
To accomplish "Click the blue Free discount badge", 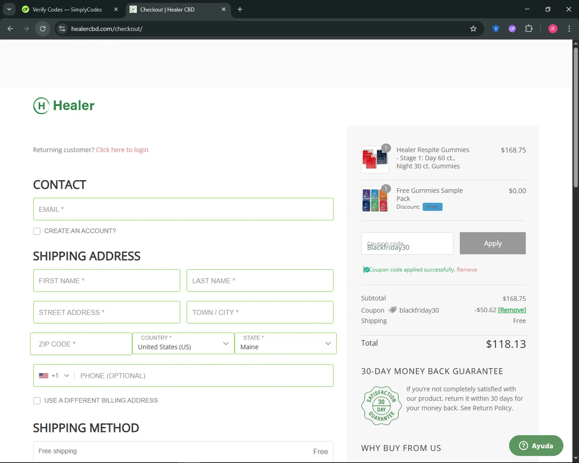I will [x=432, y=207].
